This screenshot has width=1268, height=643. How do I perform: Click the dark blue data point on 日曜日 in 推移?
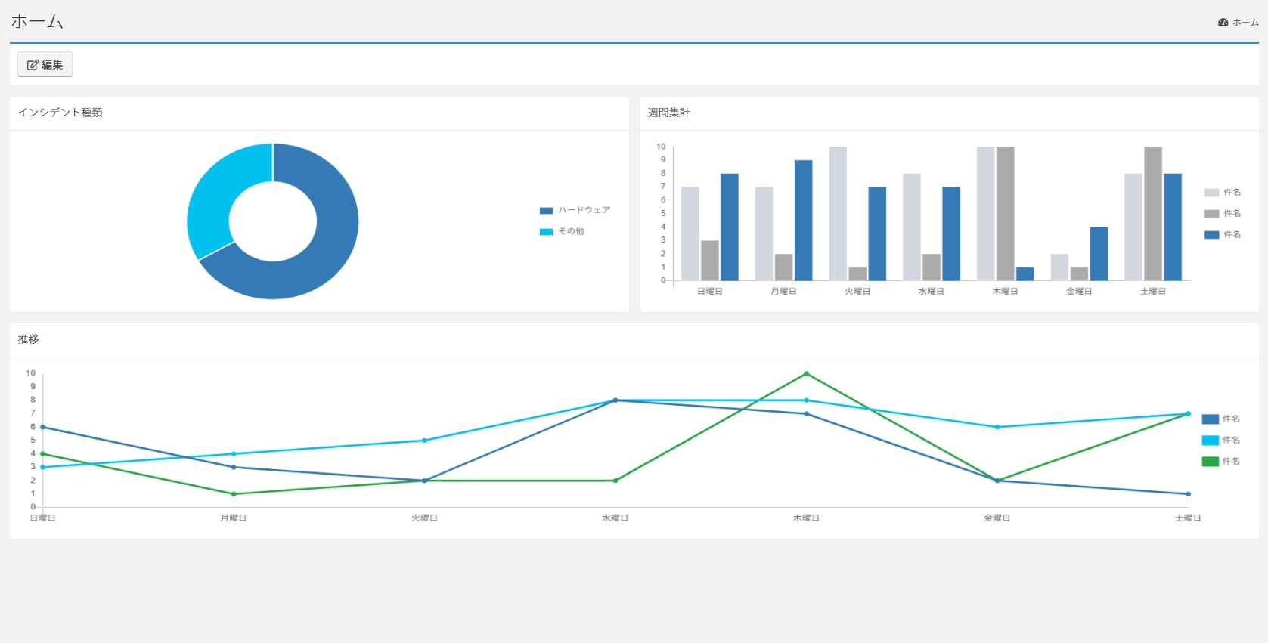tap(42, 427)
